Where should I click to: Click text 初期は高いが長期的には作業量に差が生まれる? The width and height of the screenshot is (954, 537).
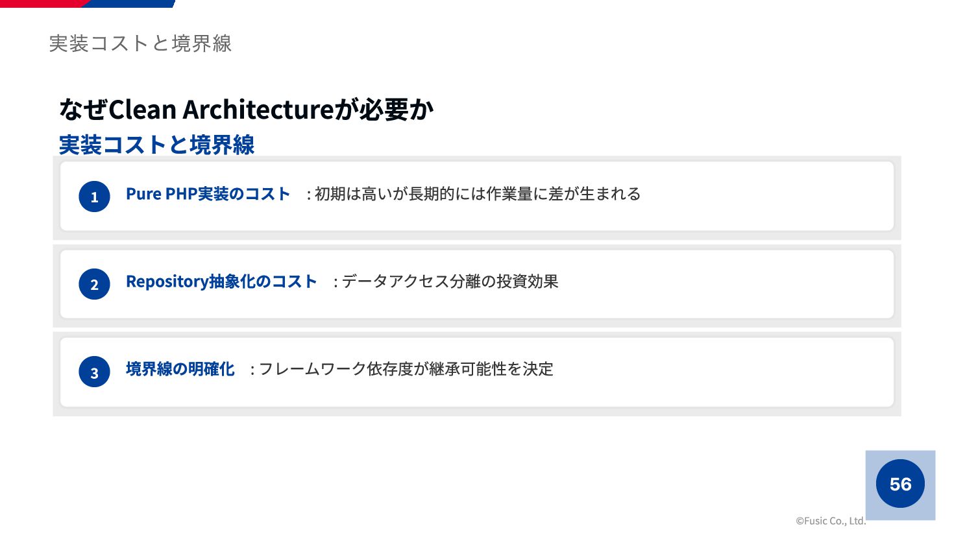[478, 194]
